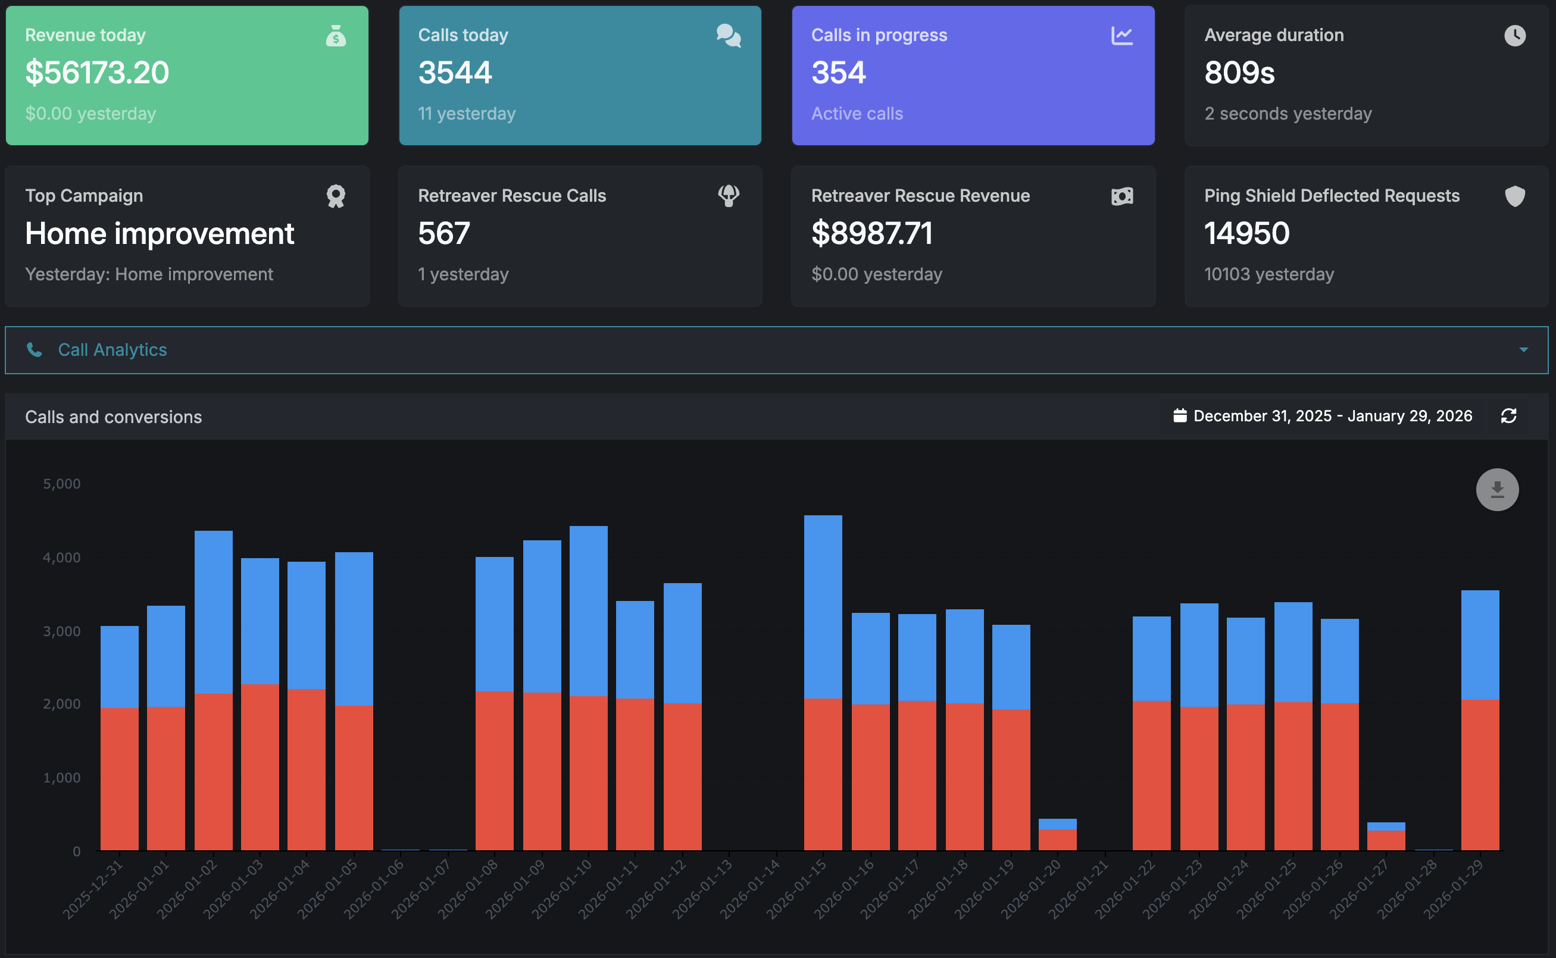Click the money bag icon on Revenue today card

click(x=336, y=36)
